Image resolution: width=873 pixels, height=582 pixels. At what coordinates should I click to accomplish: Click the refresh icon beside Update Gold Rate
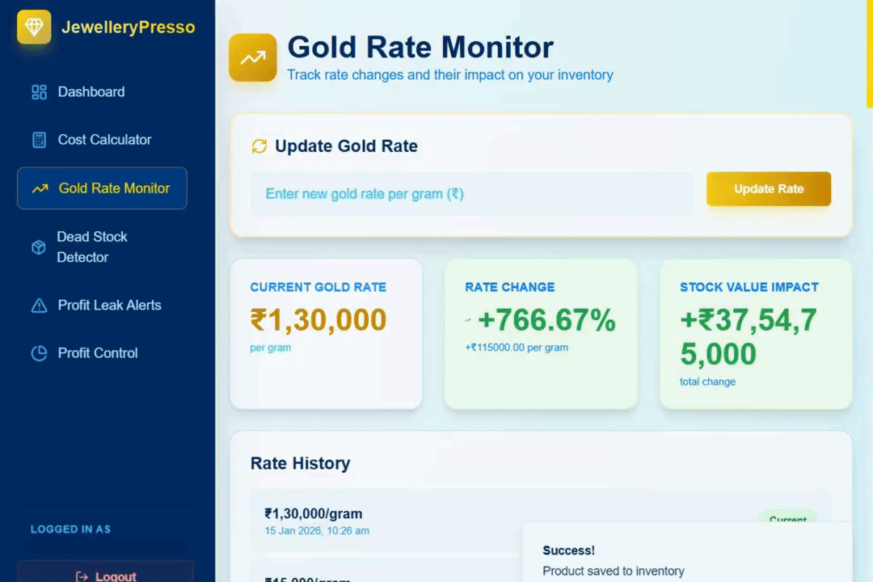click(x=259, y=146)
